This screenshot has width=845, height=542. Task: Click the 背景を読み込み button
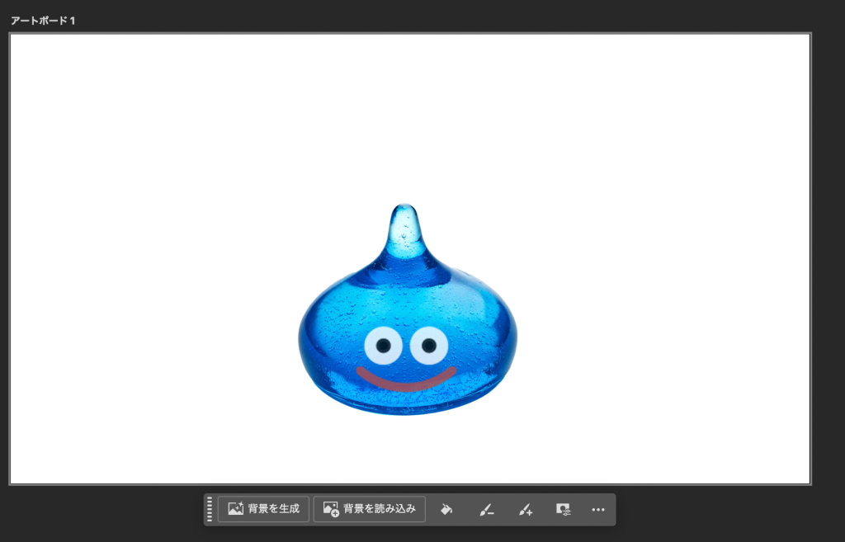click(x=370, y=509)
